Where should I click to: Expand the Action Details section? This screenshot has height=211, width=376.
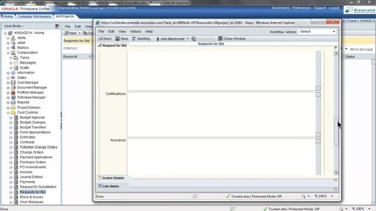pos(335,180)
